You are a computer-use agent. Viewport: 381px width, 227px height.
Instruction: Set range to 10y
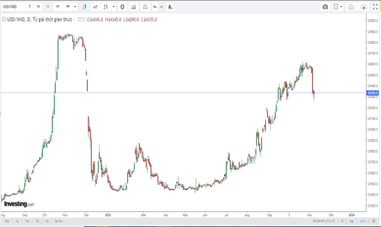(x=7, y=221)
